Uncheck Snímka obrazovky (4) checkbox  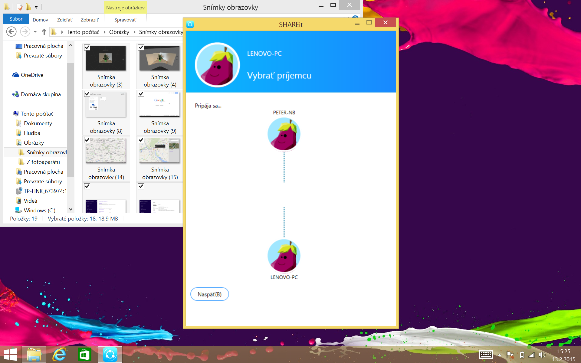click(141, 47)
